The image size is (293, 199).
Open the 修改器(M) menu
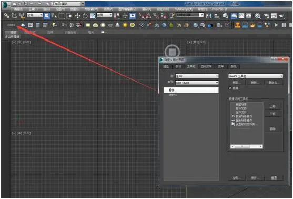click(x=91, y=9)
